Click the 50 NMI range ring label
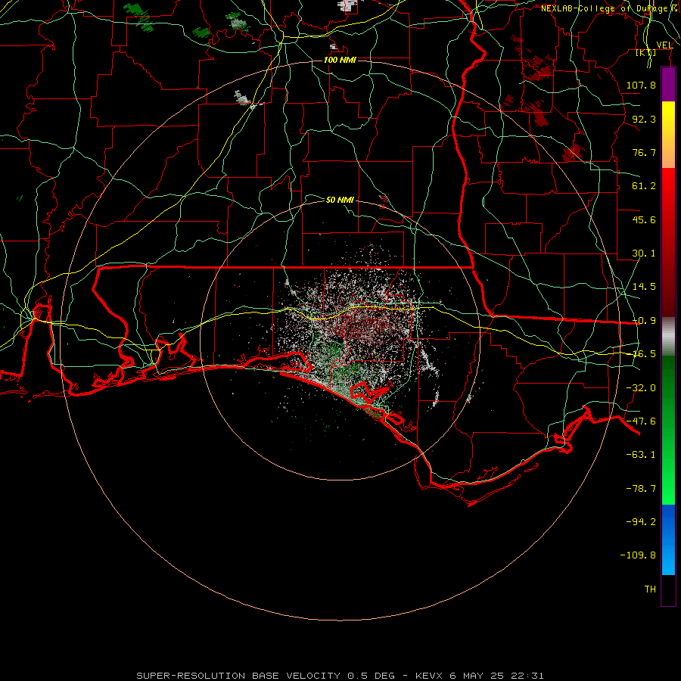The image size is (681, 681). pos(340,200)
